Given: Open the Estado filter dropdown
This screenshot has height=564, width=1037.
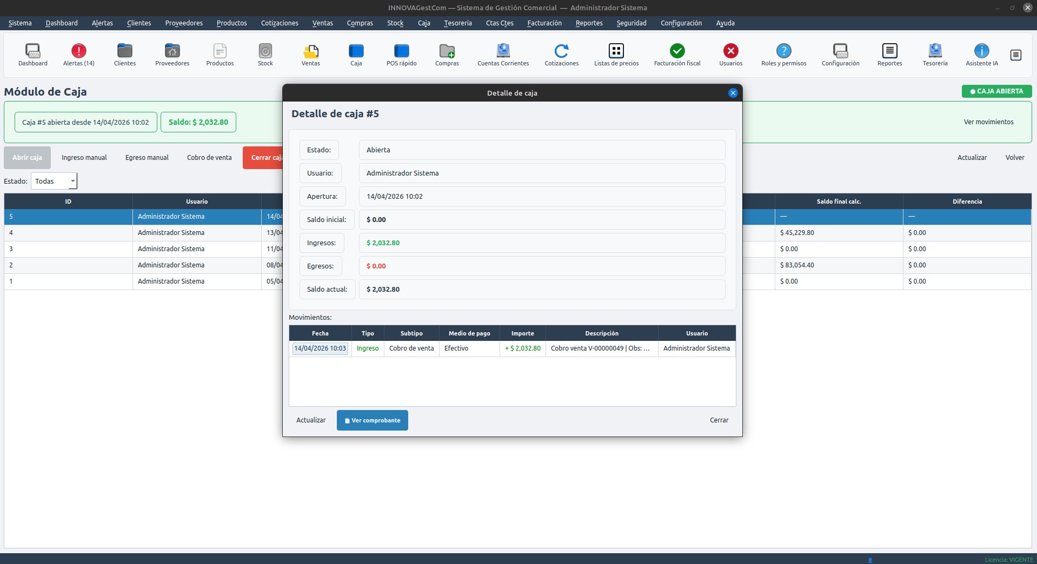Looking at the screenshot, I should tap(54, 181).
